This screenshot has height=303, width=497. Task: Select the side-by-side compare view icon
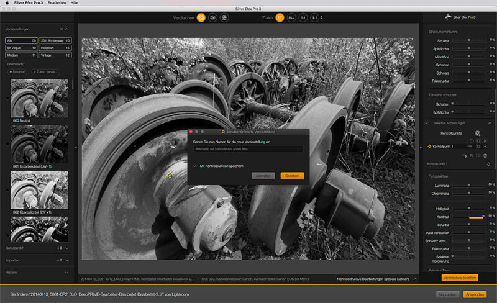[224, 18]
